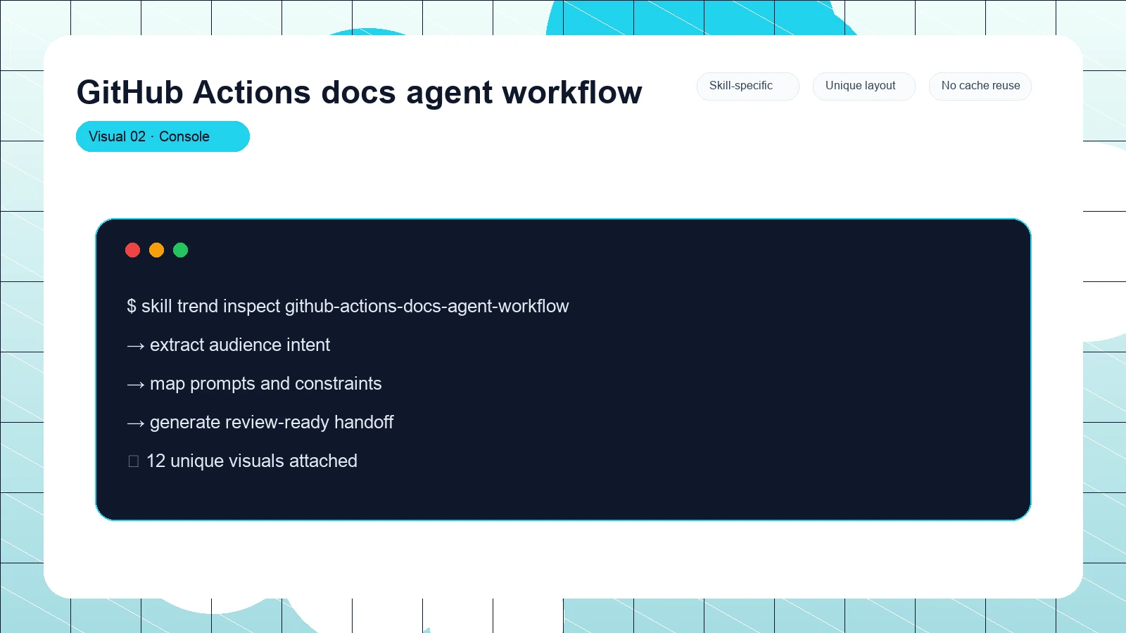Click the green maximize dot in the console

180,250
